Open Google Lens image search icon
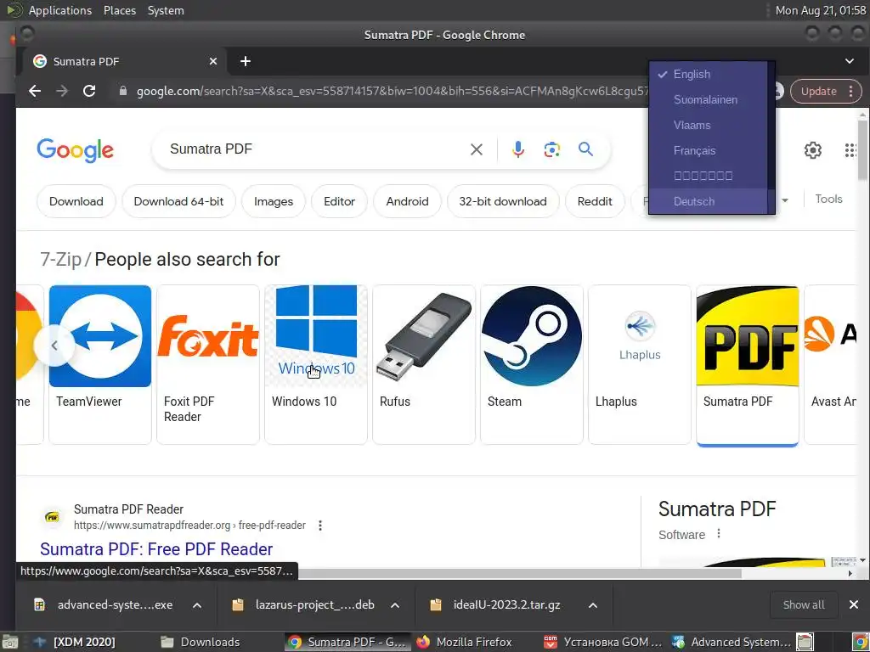The image size is (870, 652). pyautogui.click(x=551, y=149)
